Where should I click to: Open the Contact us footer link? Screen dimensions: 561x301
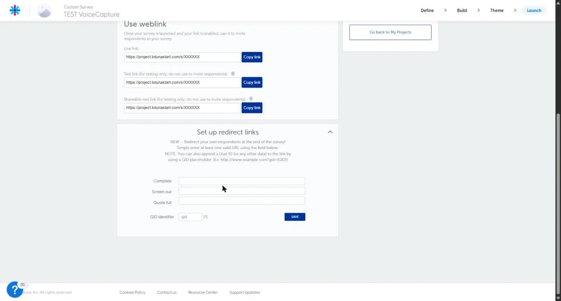point(167,293)
